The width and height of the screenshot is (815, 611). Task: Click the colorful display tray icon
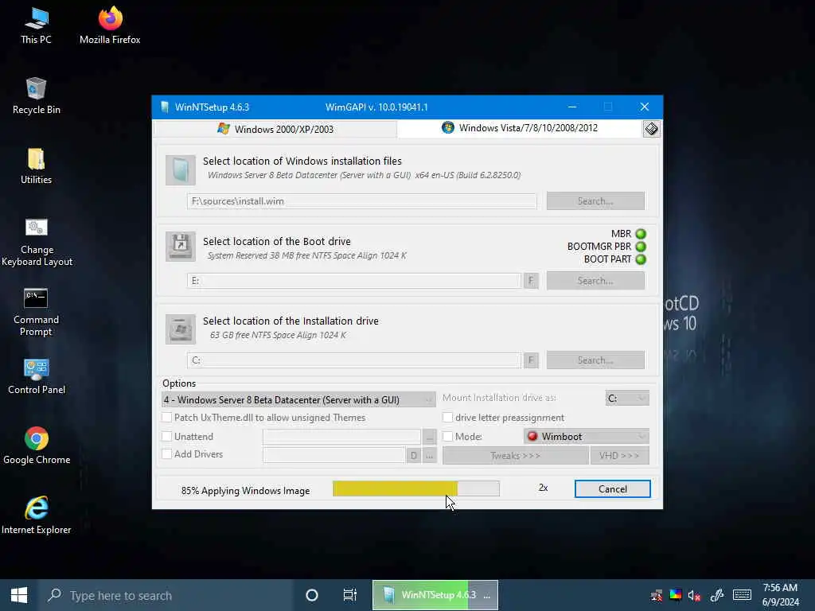tap(675, 595)
